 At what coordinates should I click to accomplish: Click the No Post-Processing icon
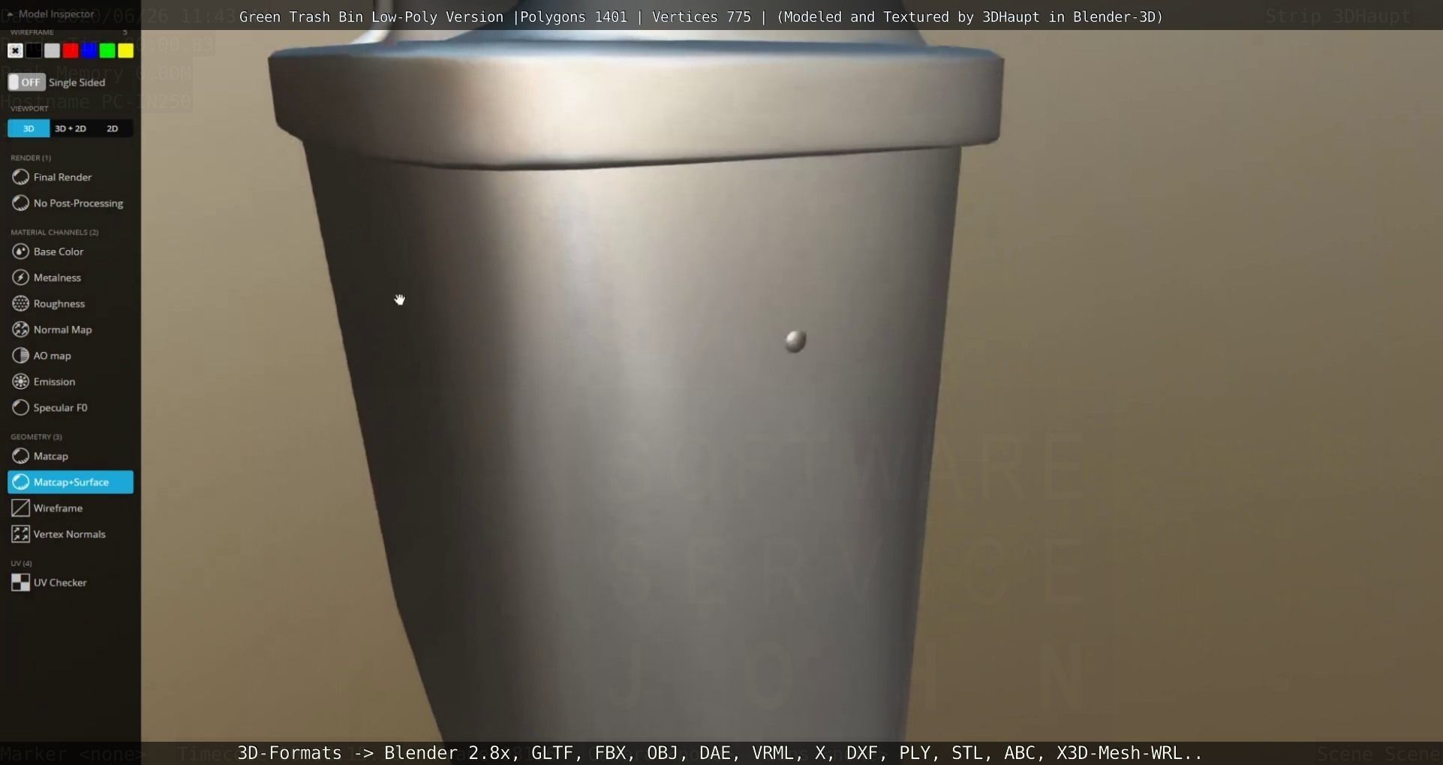click(x=21, y=203)
